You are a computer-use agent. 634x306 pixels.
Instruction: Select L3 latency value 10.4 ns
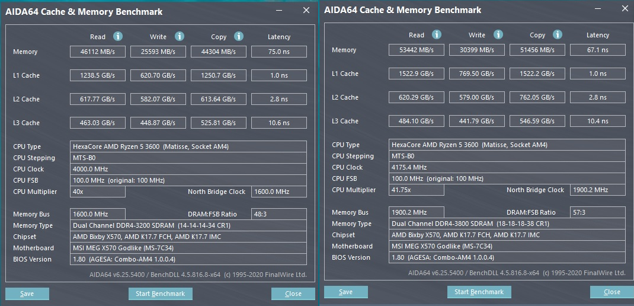598,121
